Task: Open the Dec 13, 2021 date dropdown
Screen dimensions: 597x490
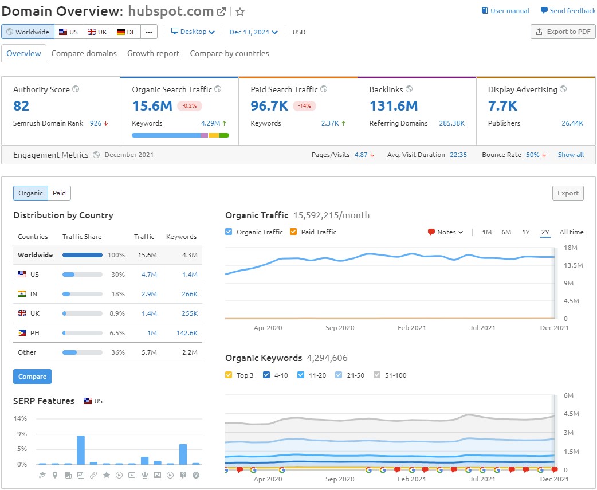Action: point(254,32)
